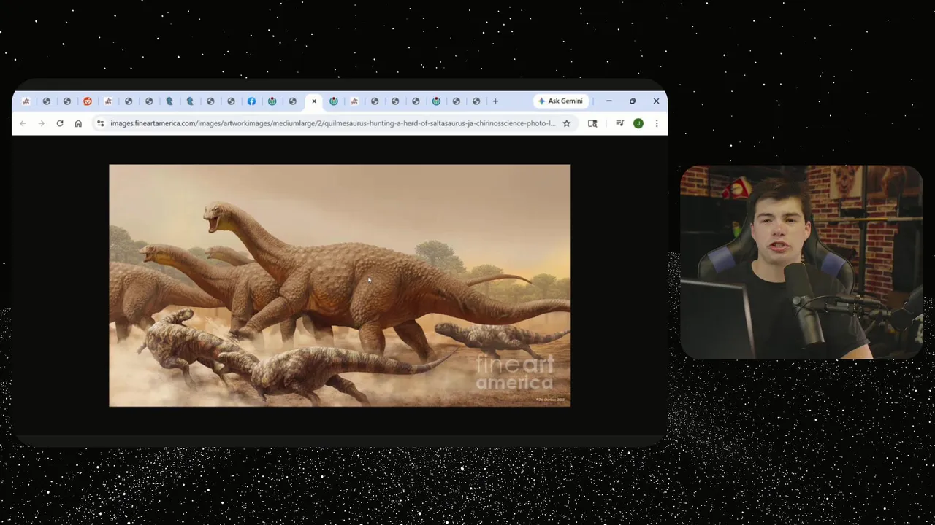Go back to the previous page
The image size is (935, 525).
23,123
